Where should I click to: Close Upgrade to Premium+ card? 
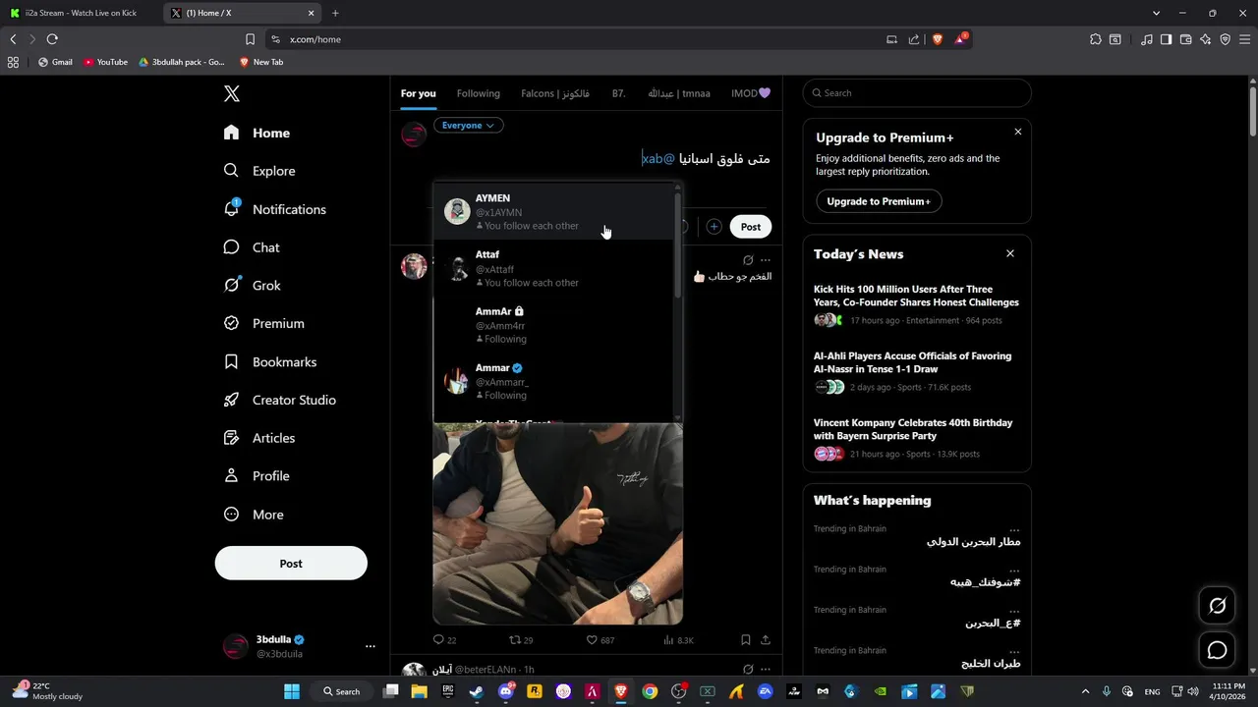coord(1018,132)
